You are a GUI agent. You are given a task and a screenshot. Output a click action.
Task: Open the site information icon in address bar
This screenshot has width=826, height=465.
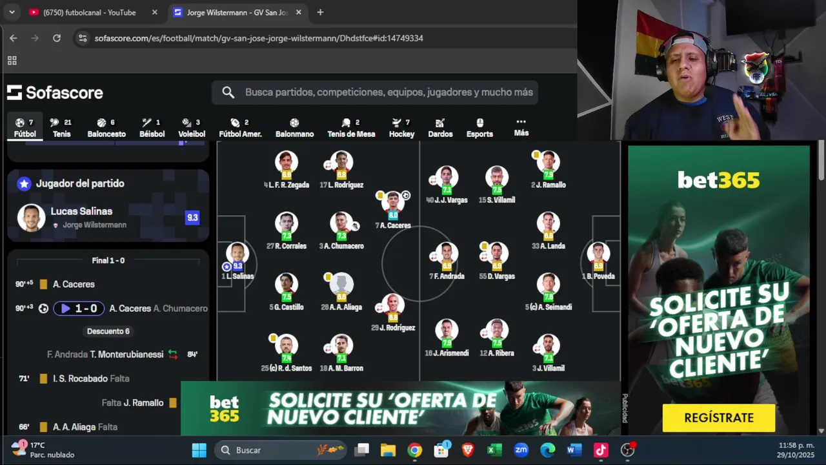(83, 38)
